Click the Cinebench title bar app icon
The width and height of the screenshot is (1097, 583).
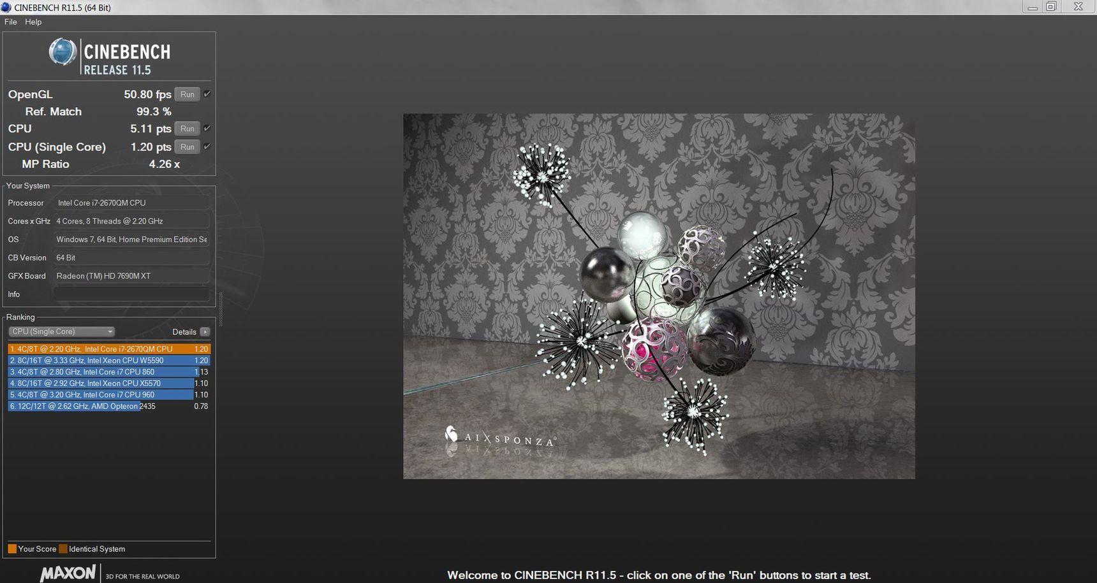click(6, 7)
